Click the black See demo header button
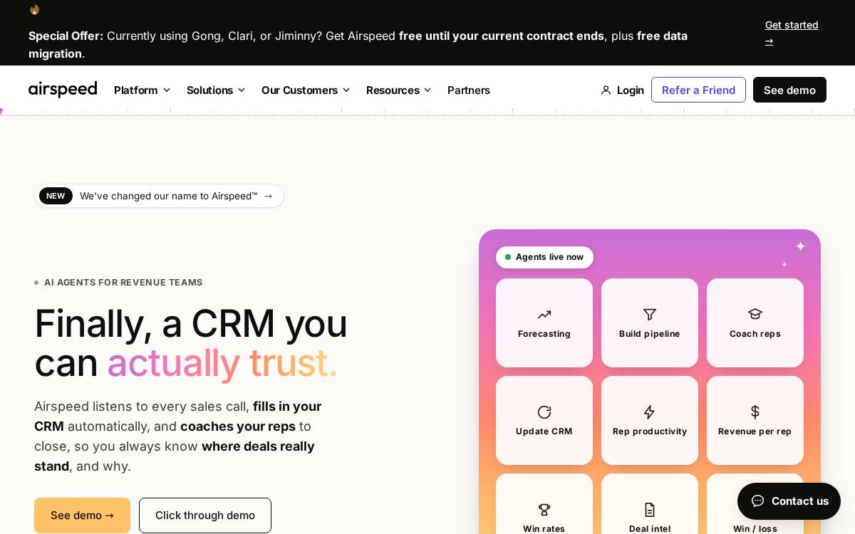This screenshot has width=855, height=534. click(x=789, y=90)
